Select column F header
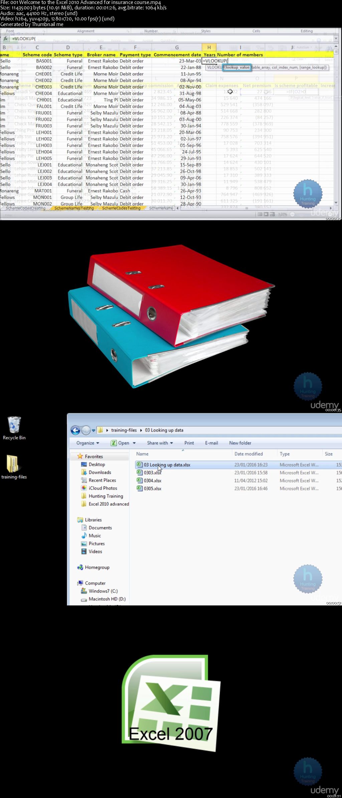 pyautogui.click(x=135, y=47)
